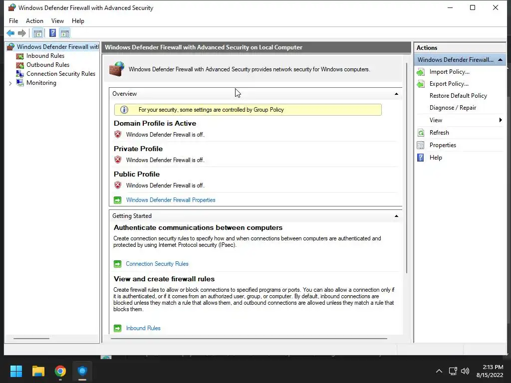Collapse the Windows Defender Firewall actions group
Viewport: 511px width, 383px height.
(x=500, y=60)
